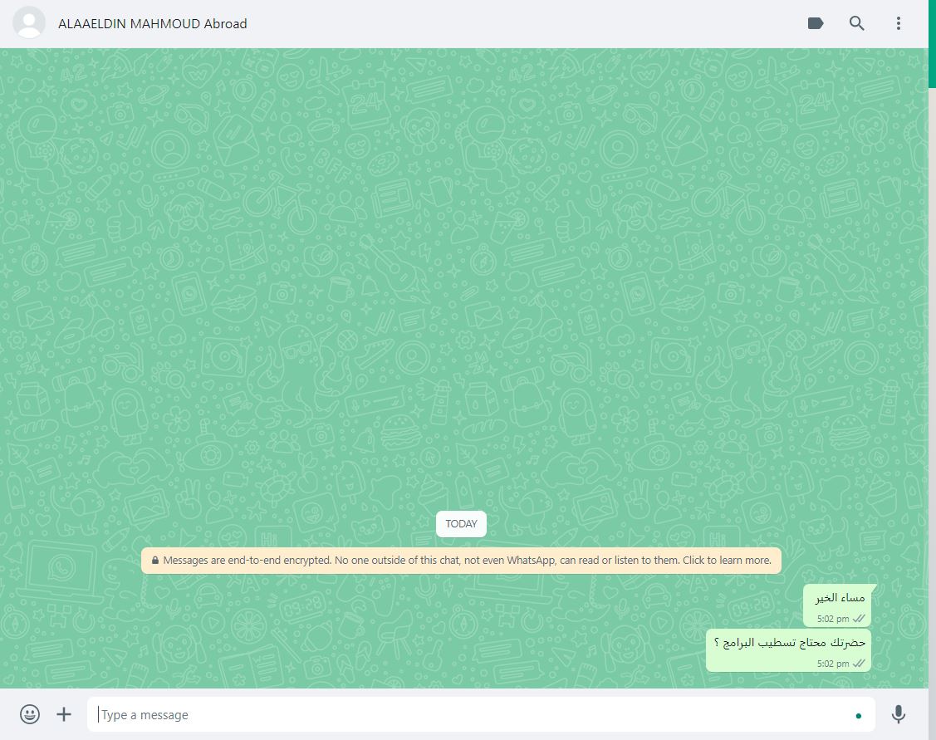This screenshot has width=936, height=740.
Task: Search messages with the magnifier icon
Action: 856,23
